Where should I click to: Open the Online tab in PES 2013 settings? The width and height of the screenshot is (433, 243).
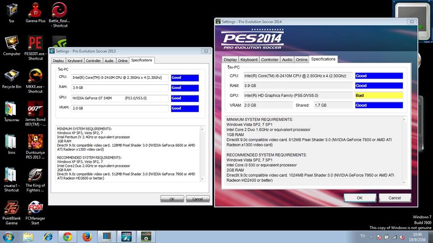click(x=123, y=61)
